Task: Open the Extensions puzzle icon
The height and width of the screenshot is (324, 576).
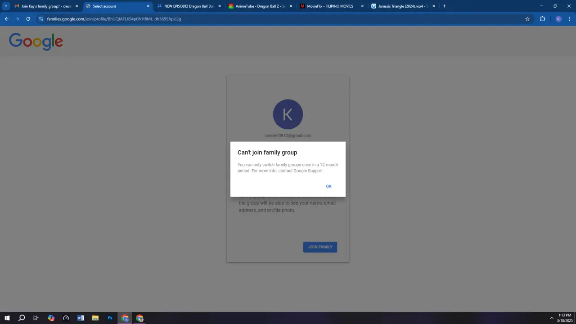Action: tap(542, 19)
